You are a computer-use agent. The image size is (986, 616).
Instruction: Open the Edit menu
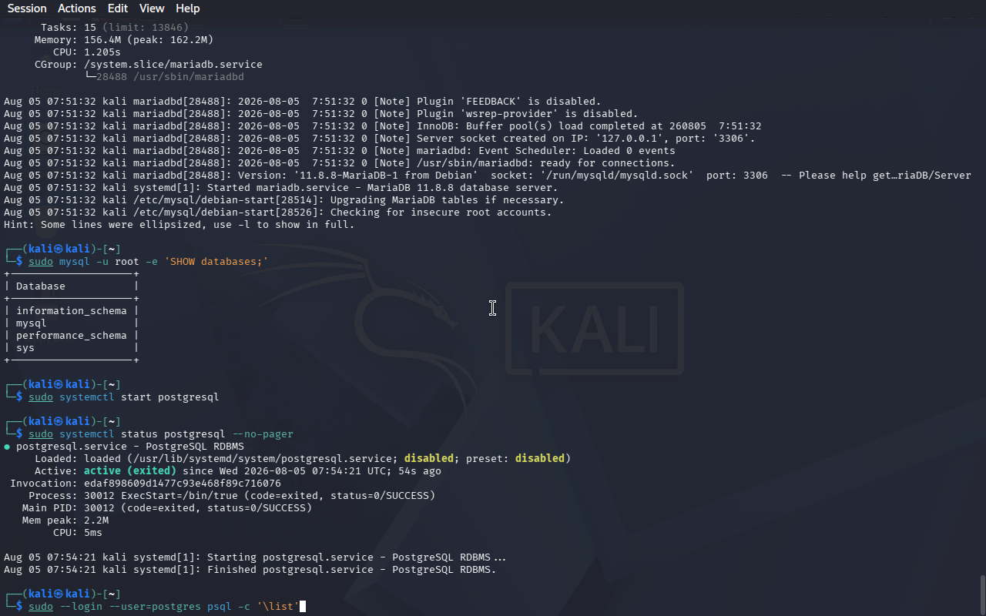point(118,8)
